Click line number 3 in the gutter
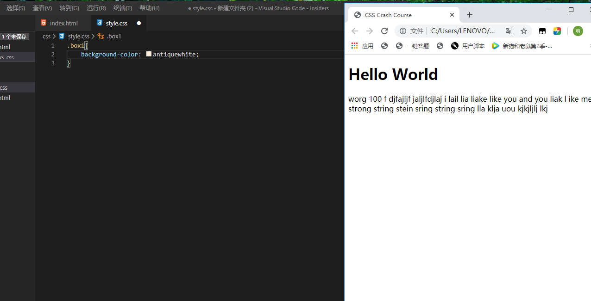 click(53, 63)
